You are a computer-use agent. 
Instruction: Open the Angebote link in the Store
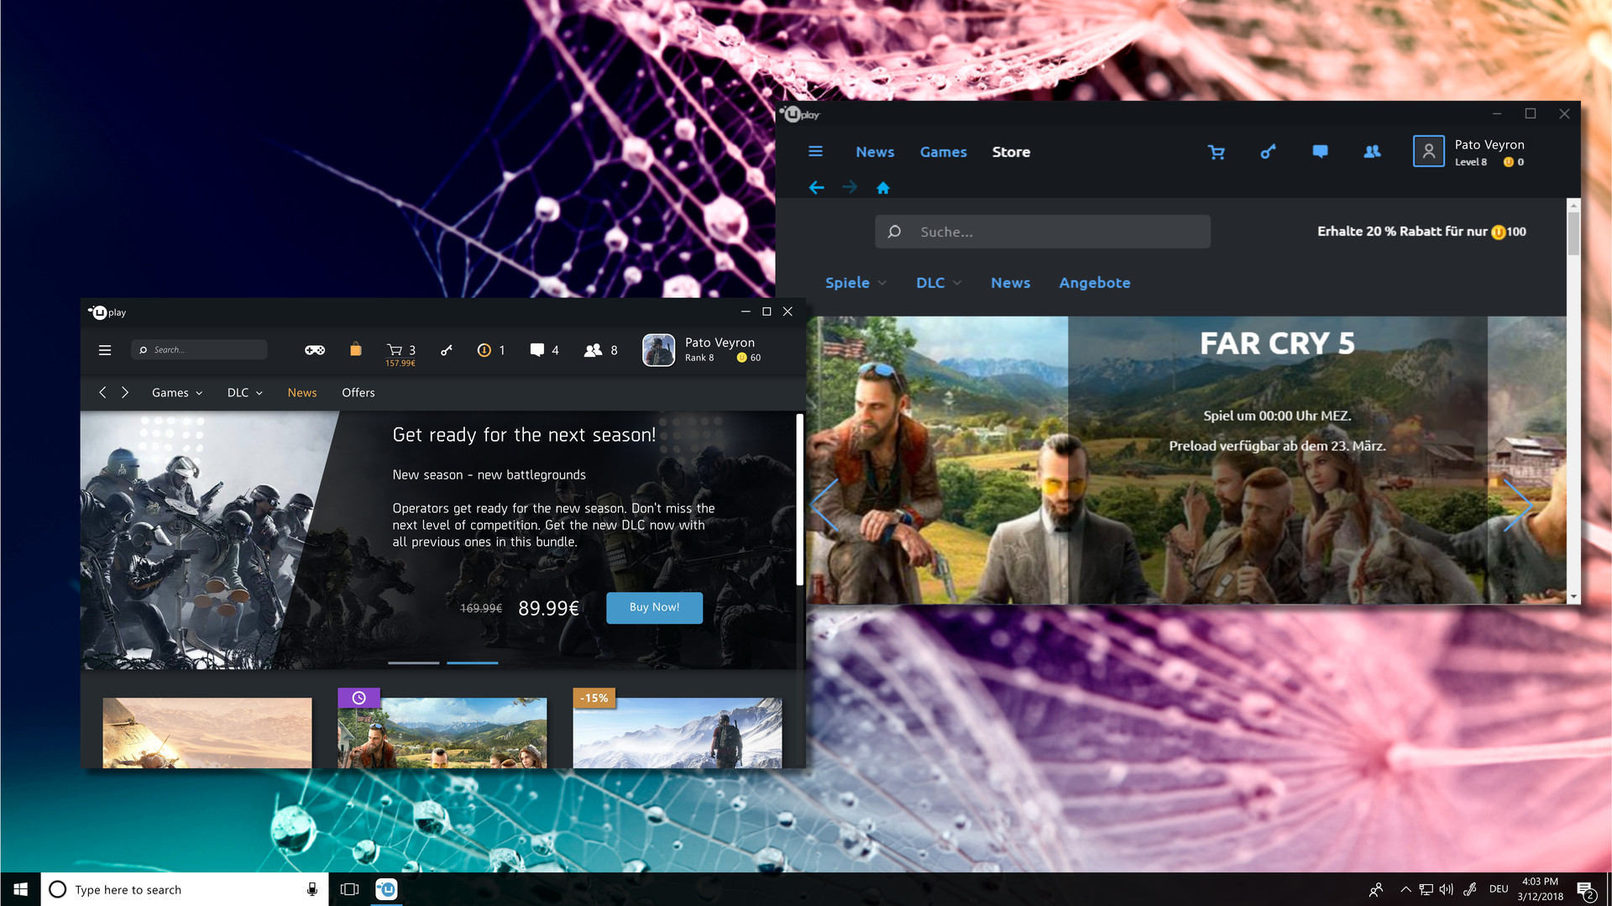pyautogui.click(x=1094, y=282)
